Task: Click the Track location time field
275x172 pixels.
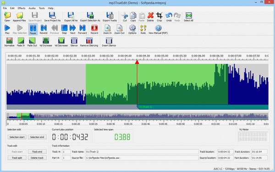Action: point(225,151)
